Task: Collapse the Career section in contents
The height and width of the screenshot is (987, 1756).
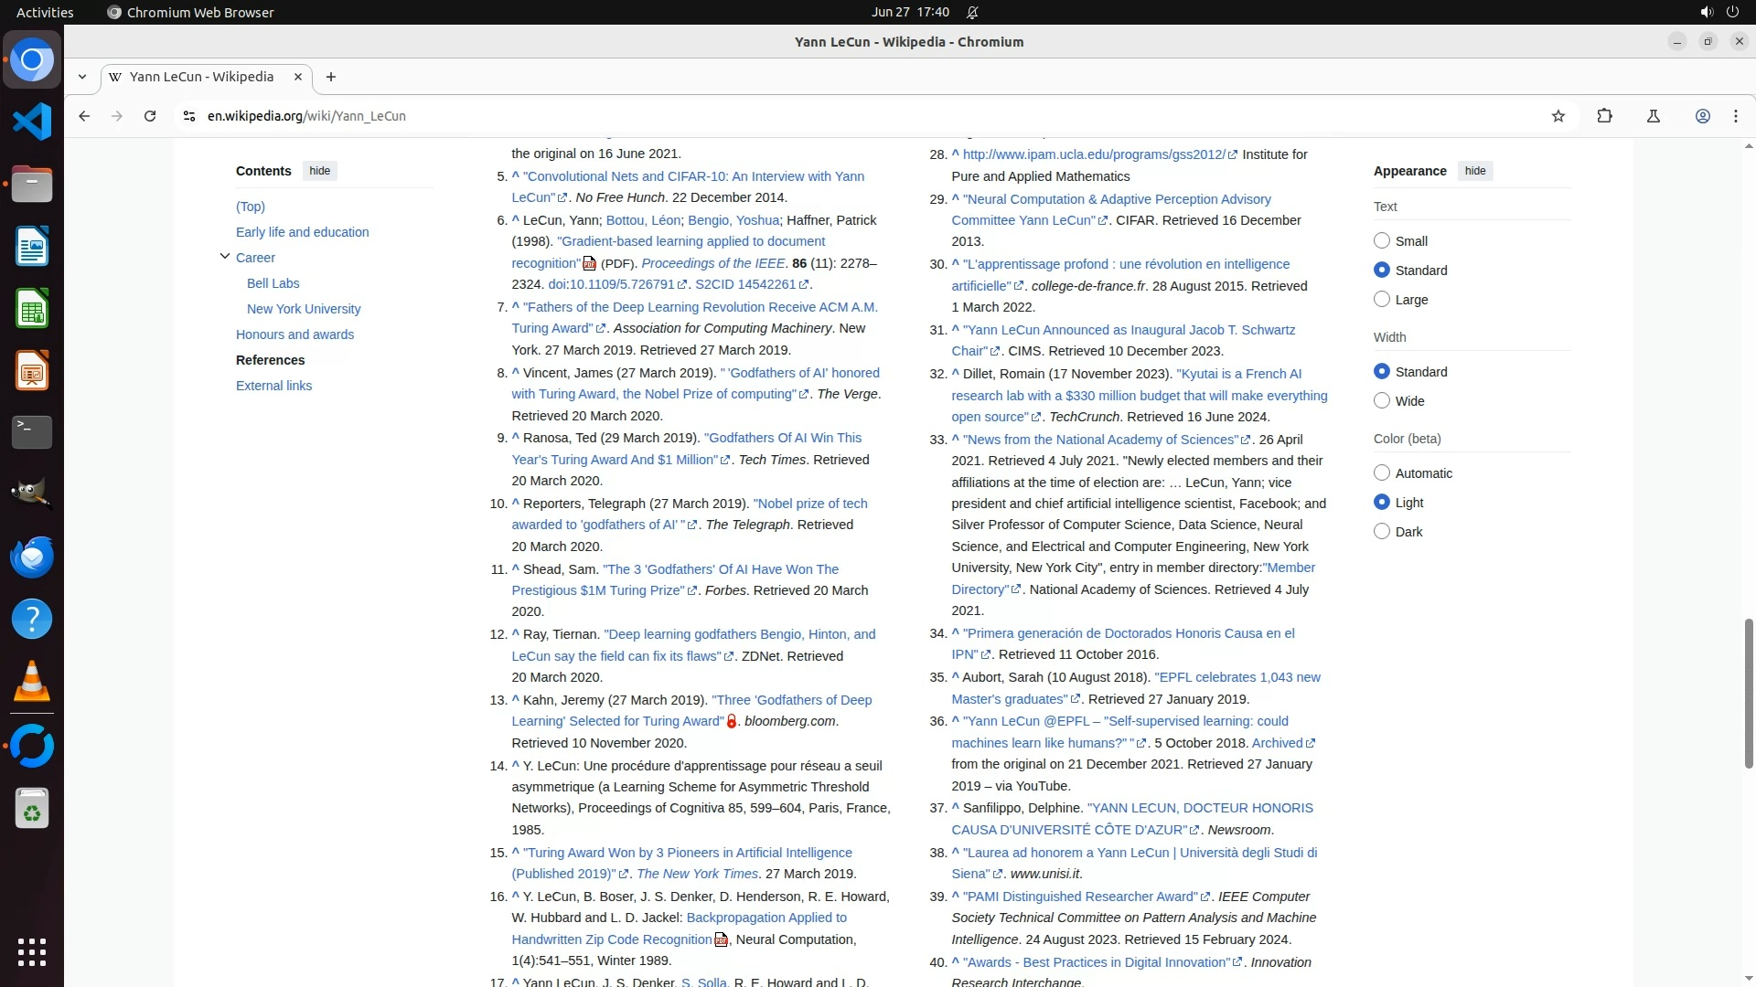Action: [x=225, y=257]
